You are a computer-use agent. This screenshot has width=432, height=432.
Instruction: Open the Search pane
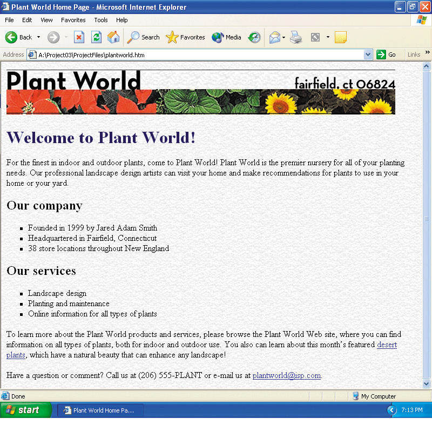coord(144,37)
